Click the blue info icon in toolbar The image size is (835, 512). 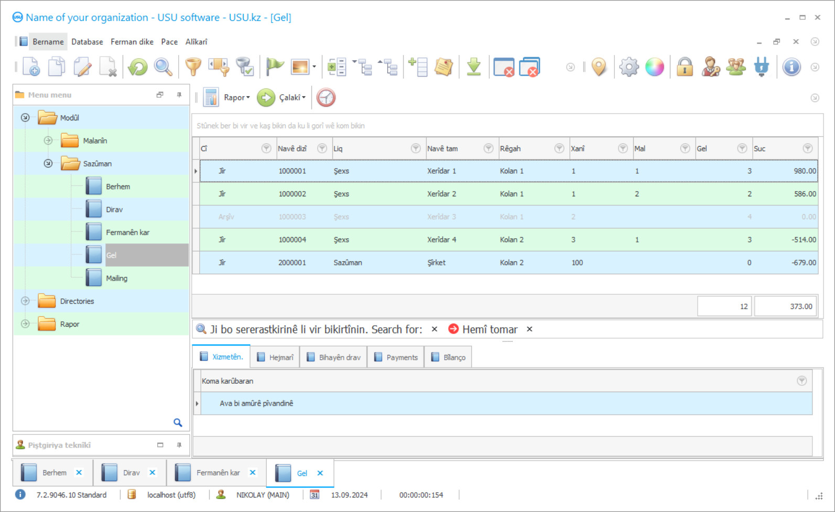[x=791, y=67]
